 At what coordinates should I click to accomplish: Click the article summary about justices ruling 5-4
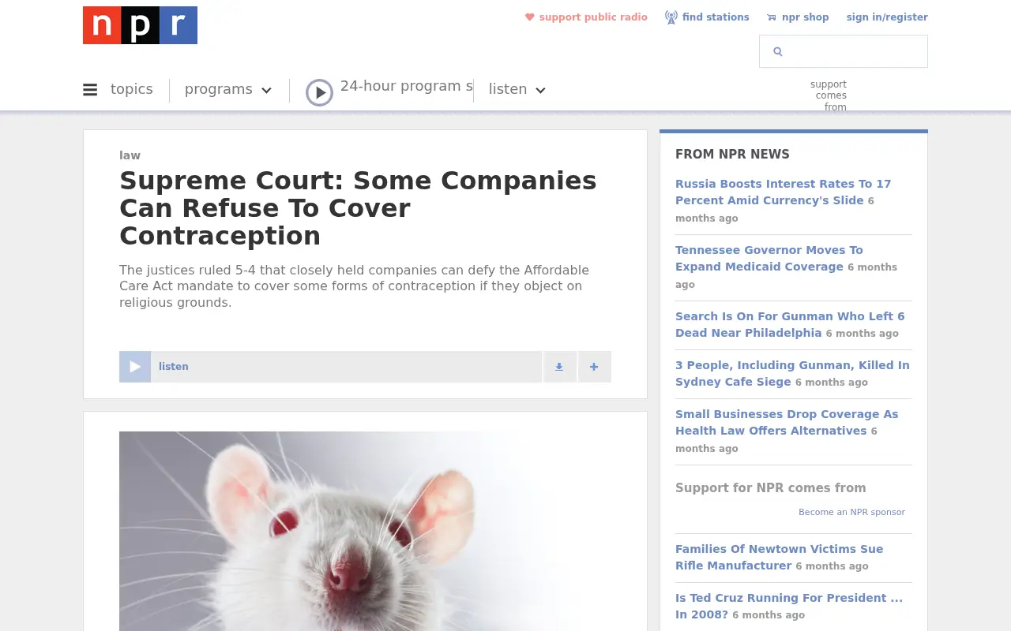click(355, 286)
